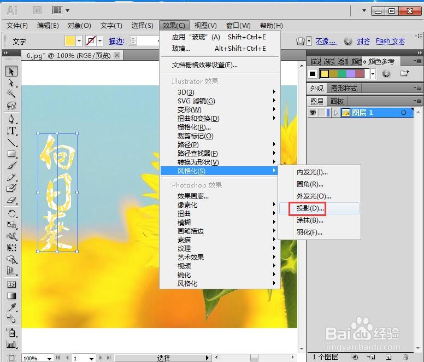Select the Blend tool
424x362 pixels.
tap(11, 319)
